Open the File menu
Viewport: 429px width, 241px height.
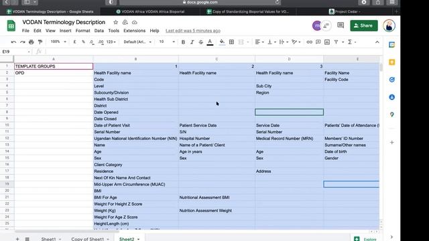pyautogui.click(x=25, y=31)
